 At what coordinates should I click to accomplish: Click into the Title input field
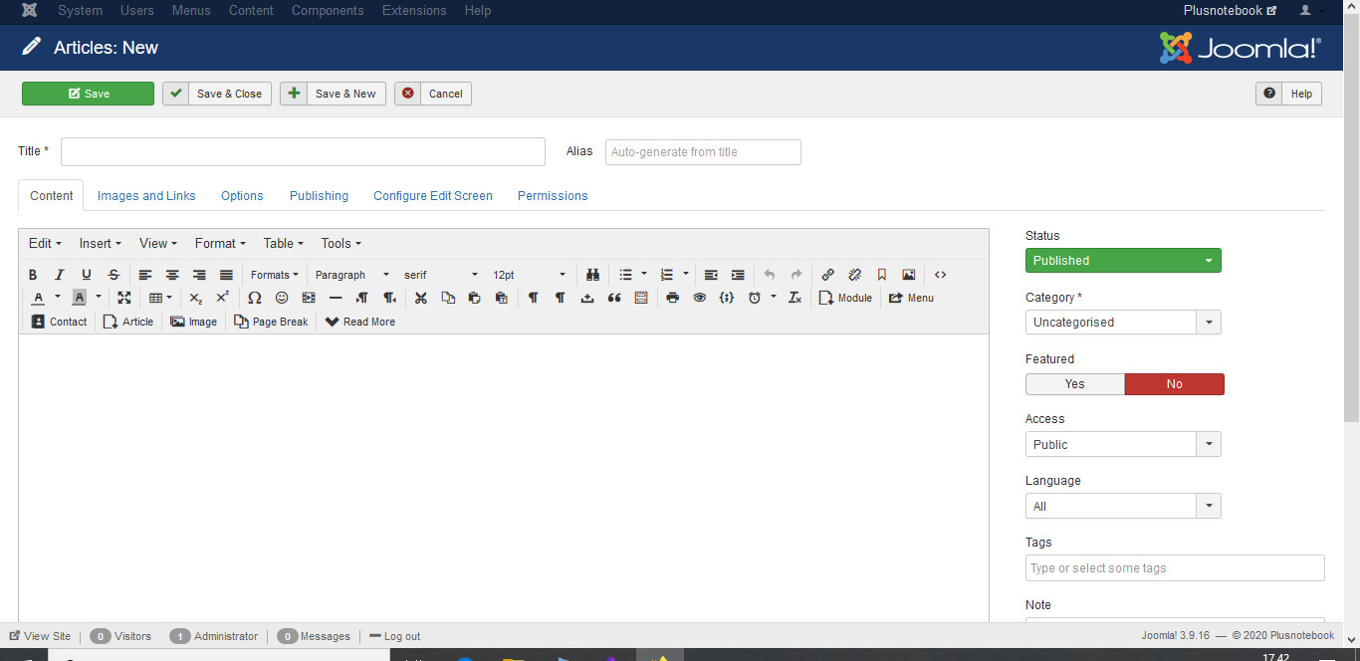(303, 151)
